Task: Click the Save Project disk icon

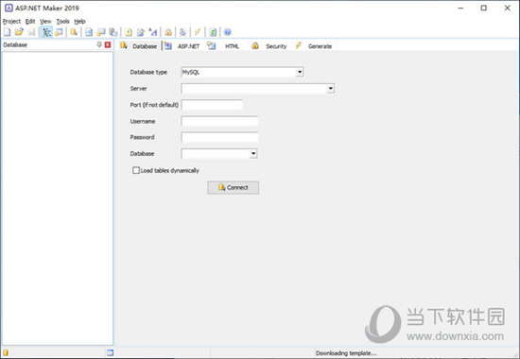Action: tap(31, 32)
